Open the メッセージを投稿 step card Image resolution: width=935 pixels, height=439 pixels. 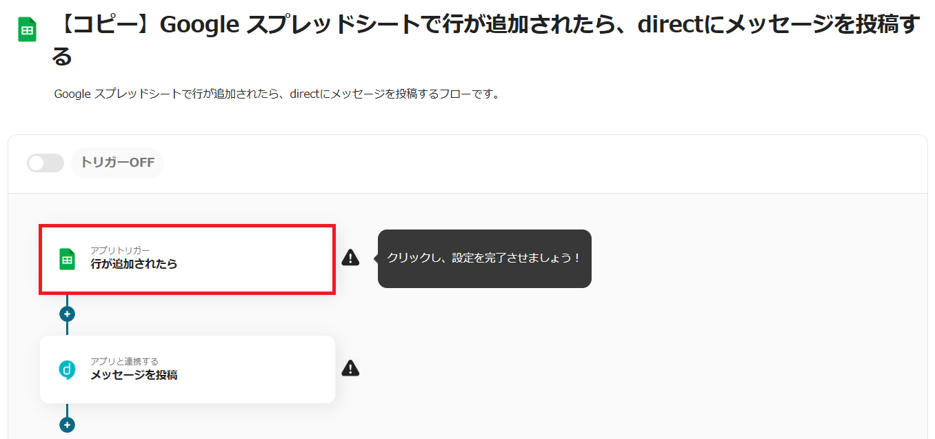[188, 369]
